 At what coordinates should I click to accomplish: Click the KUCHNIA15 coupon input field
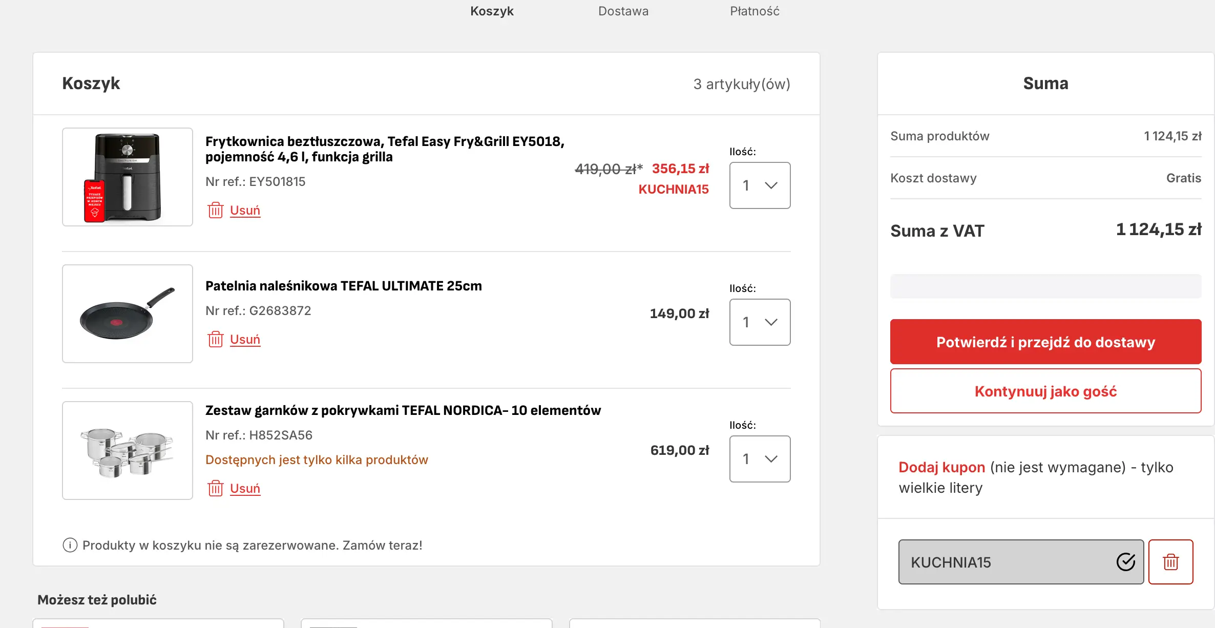[x=1004, y=562]
